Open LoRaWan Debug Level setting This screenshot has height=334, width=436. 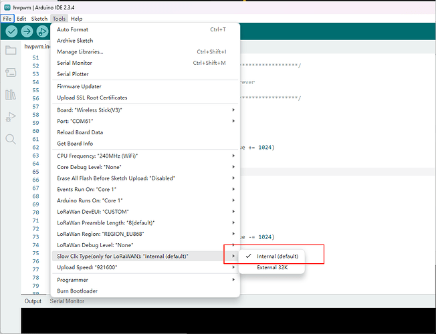[145, 245]
